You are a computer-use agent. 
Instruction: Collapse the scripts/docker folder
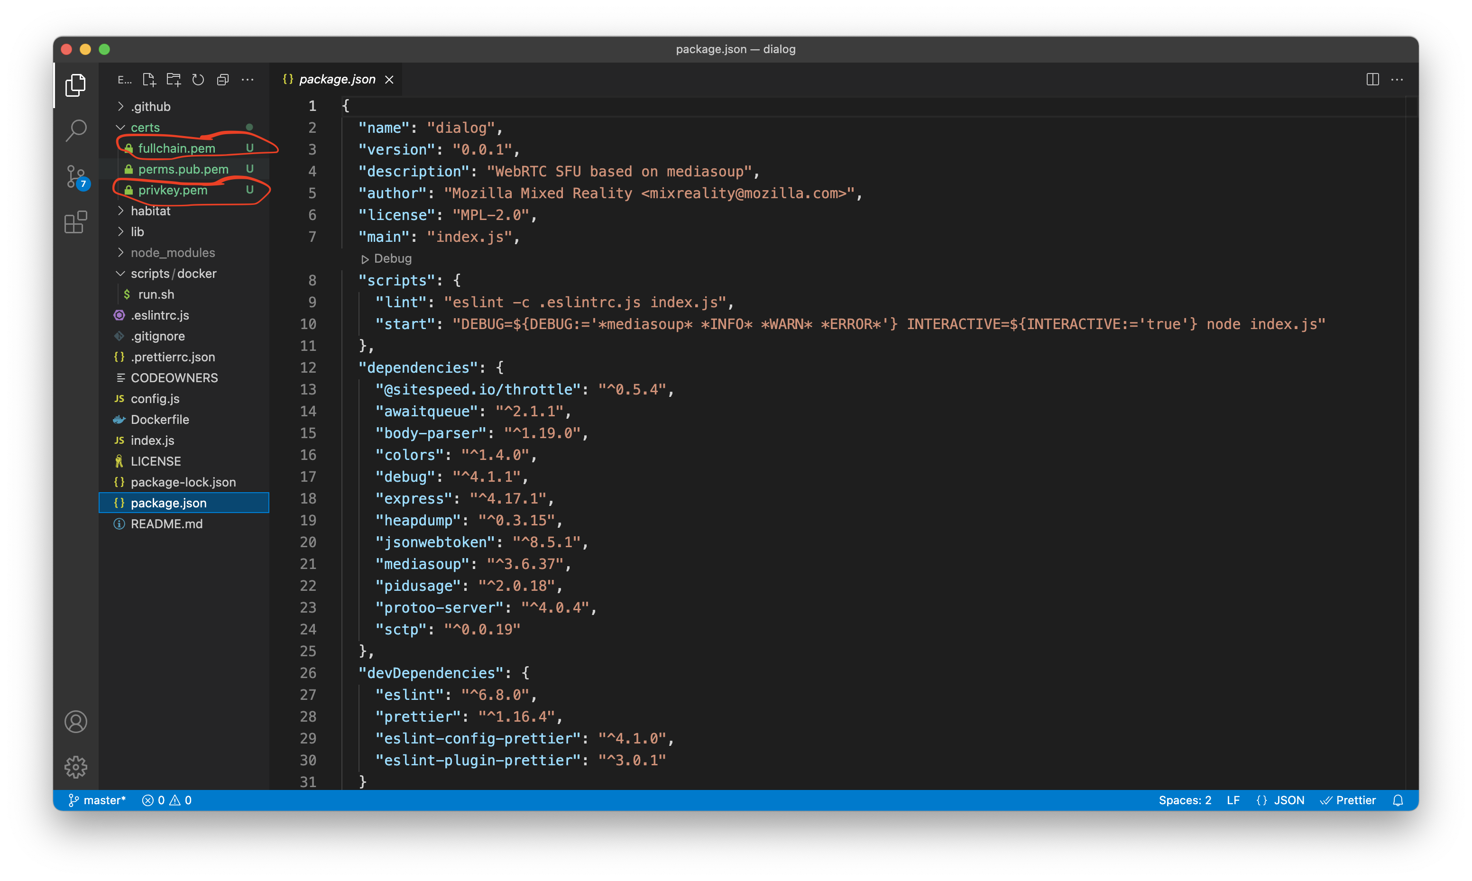184,273
